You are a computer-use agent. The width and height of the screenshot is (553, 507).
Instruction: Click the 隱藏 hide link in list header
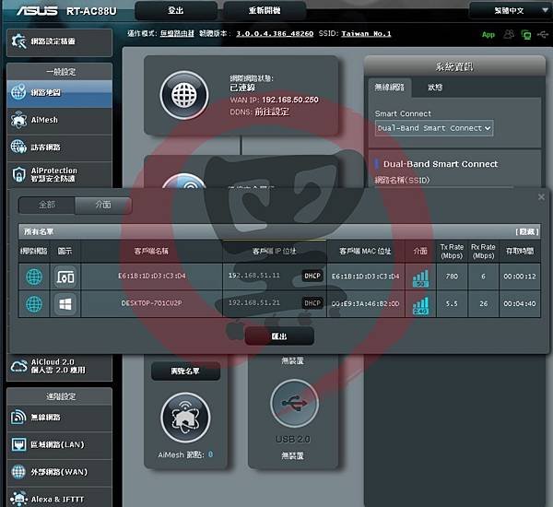(527, 231)
